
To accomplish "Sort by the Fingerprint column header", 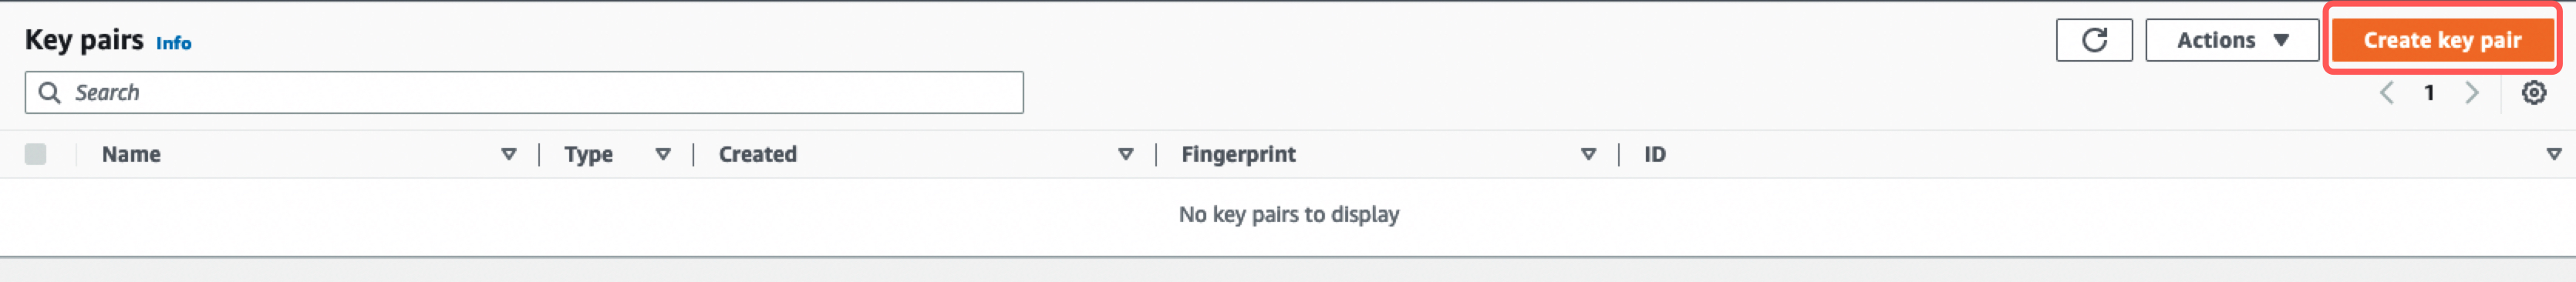I will 1238,154.
